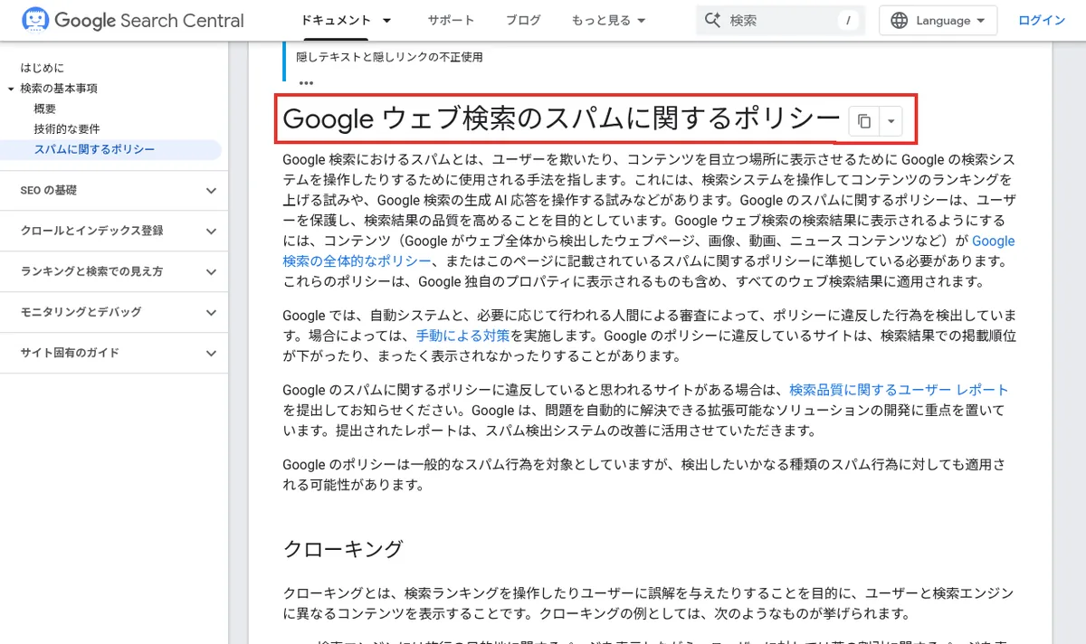Click the 検索 search input field
Screen dimensions: 1086x644
[780, 20]
